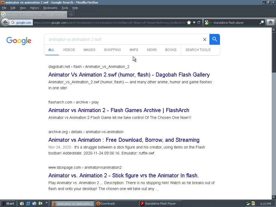
Task: Open the View menu
Action: (23, 8)
